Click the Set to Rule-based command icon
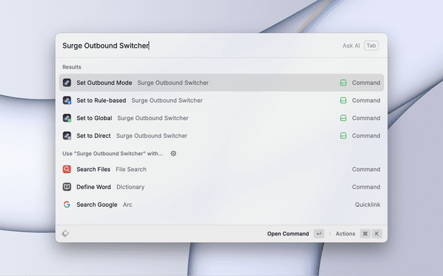Viewport: 443px width, 276px height. [67, 100]
